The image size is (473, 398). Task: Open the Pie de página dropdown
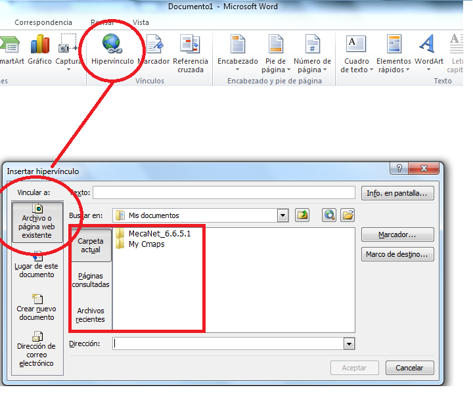click(276, 53)
